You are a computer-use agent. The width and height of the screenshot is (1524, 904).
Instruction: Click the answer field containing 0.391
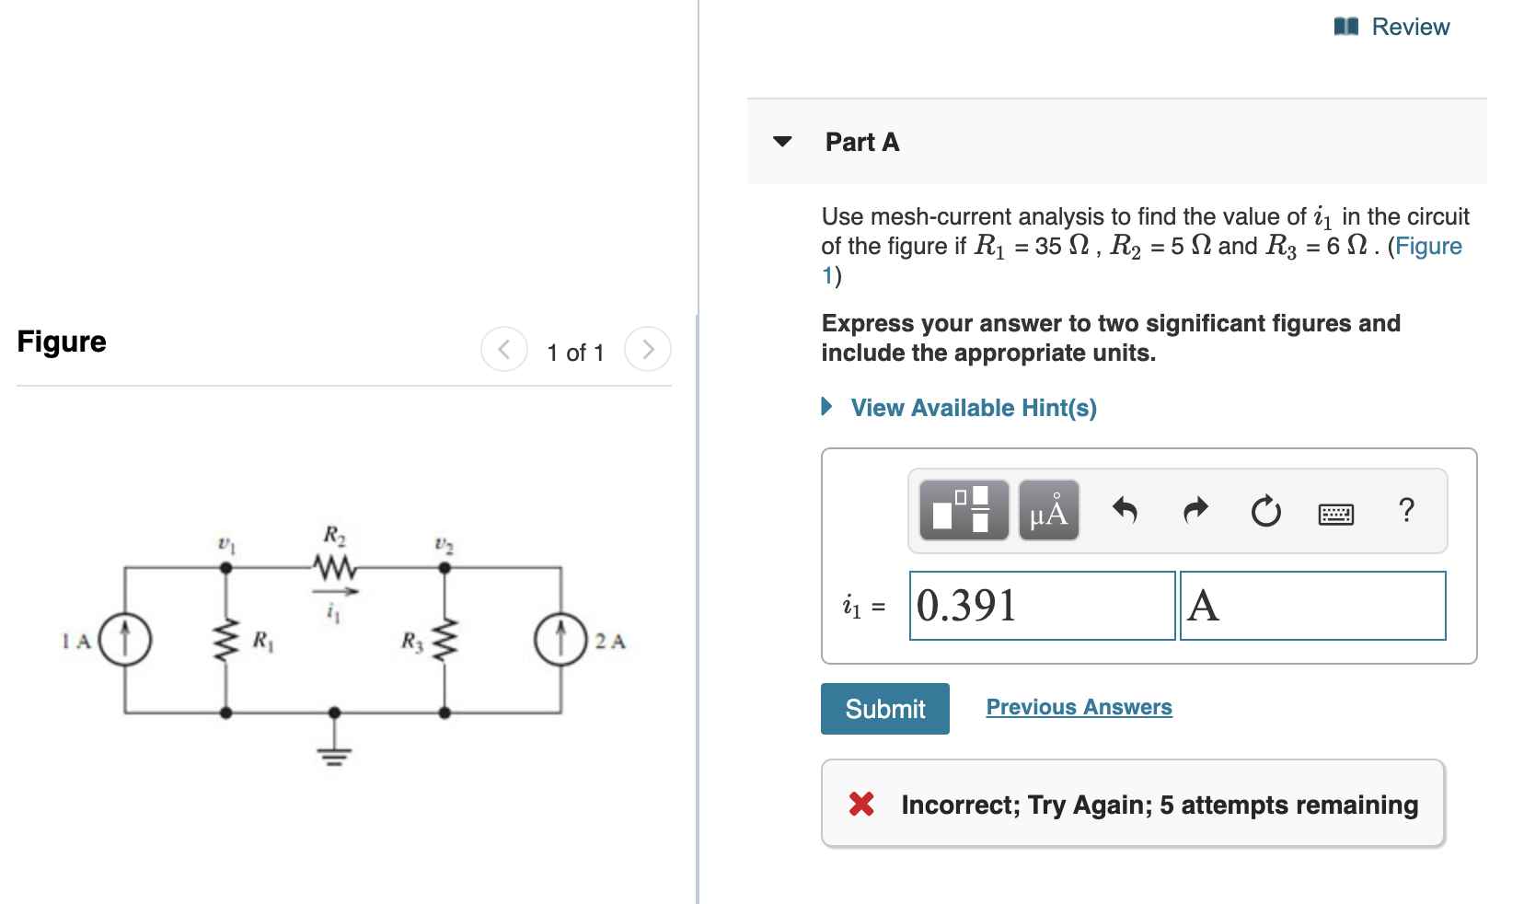coord(1041,605)
